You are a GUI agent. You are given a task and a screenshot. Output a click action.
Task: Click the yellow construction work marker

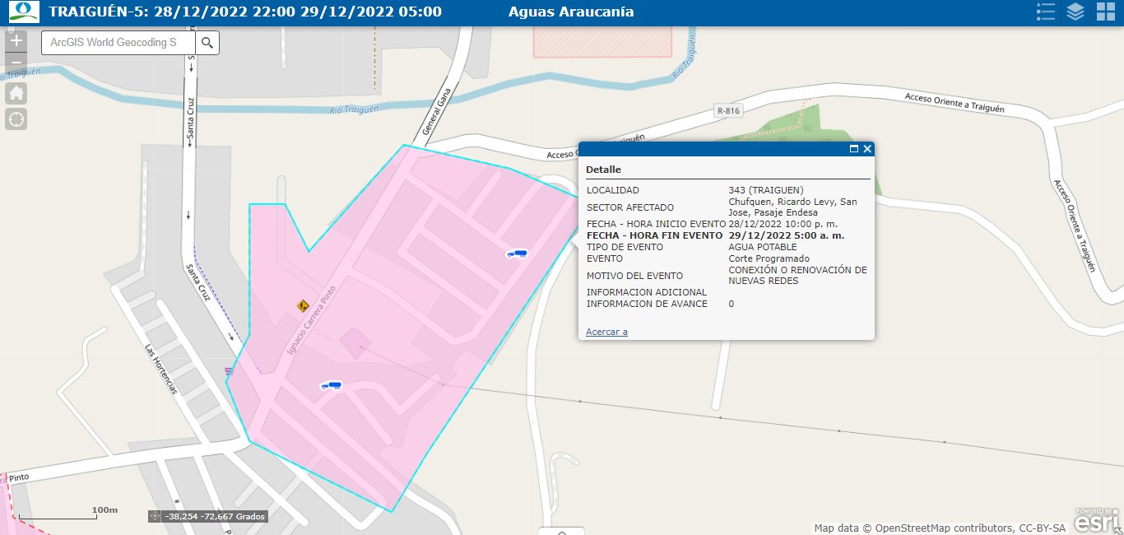tap(304, 306)
